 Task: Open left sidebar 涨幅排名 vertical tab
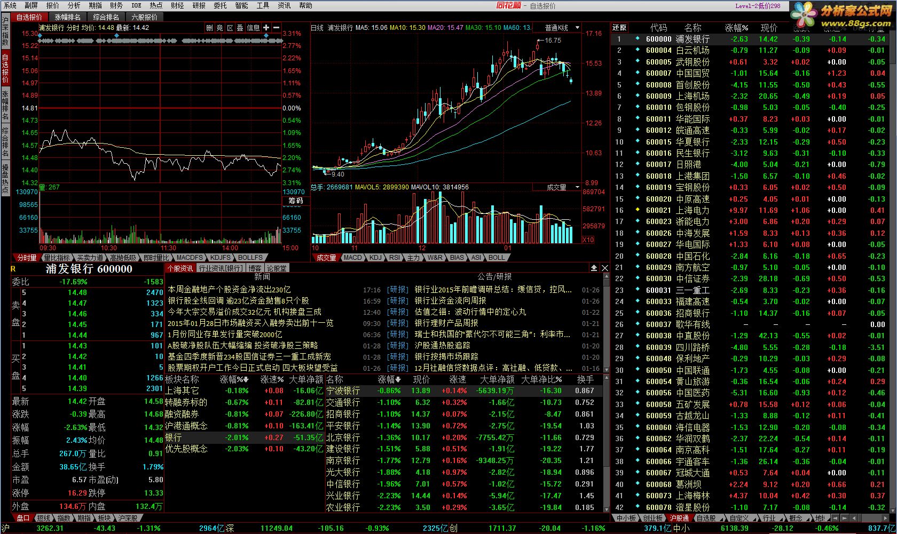coord(5,106)
